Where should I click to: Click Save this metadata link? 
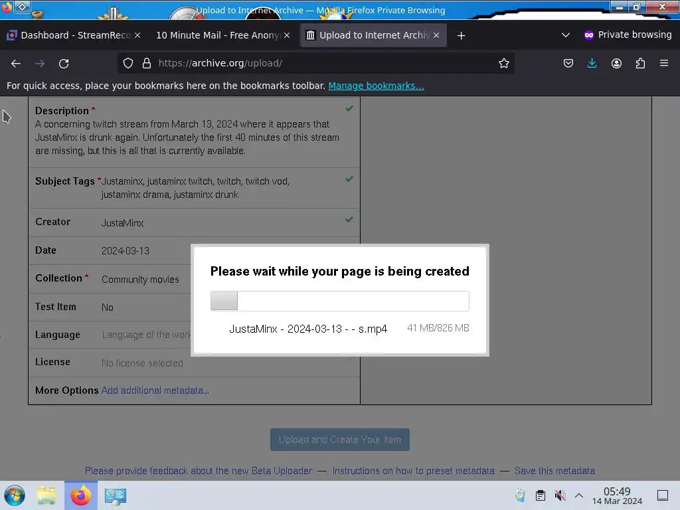(x=554, y=471)
